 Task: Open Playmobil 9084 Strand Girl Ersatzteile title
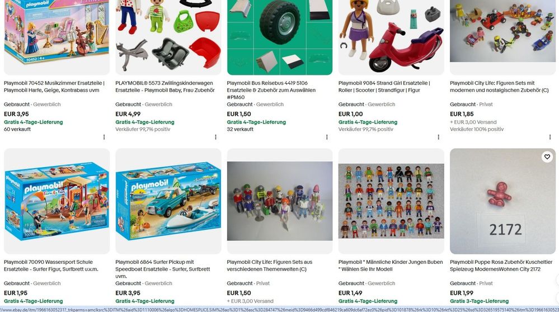coord(384,87)
